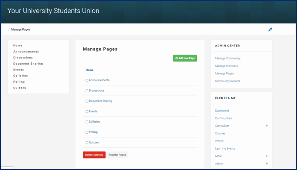Viewport: 297px width, 170px height.
Task: Click the Add New Page button
Action: pyautogui.click(x=185, y=58)
